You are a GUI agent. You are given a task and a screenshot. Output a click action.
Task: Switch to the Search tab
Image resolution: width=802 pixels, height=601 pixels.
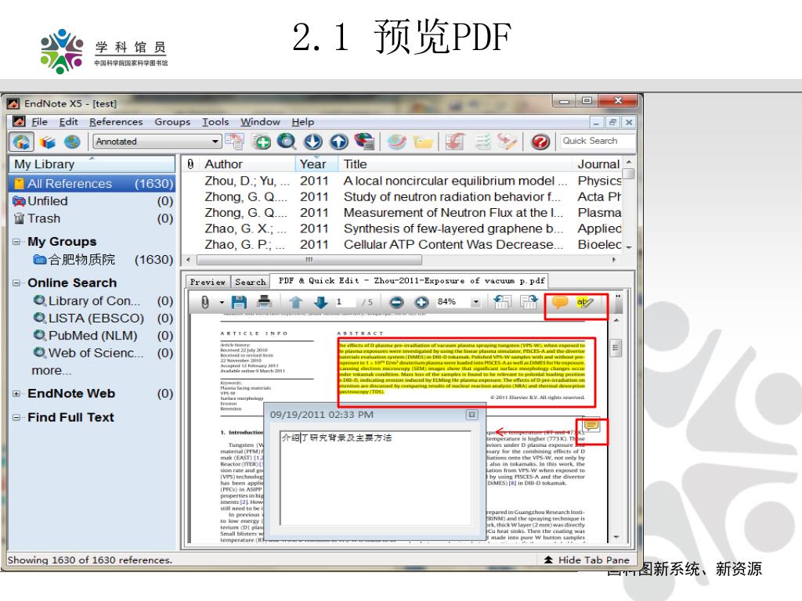point(250,282)
